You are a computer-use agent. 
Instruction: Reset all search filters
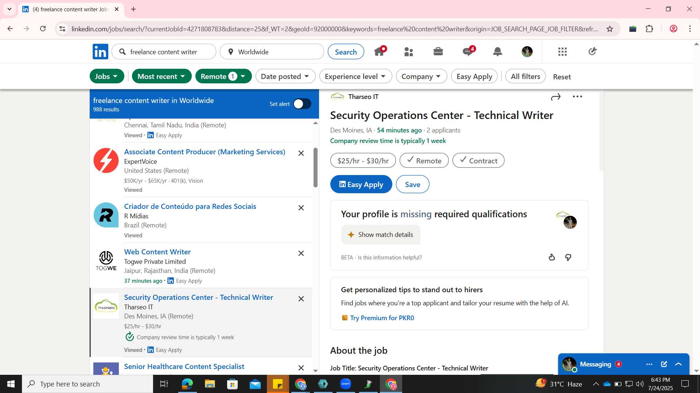point(562,77)
